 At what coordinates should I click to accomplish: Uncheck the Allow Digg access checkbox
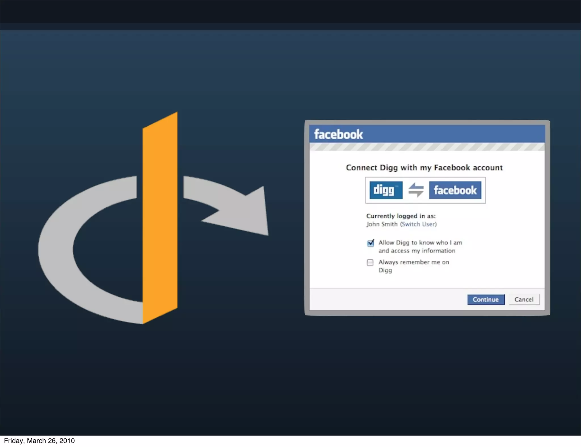tap(371, 243)
